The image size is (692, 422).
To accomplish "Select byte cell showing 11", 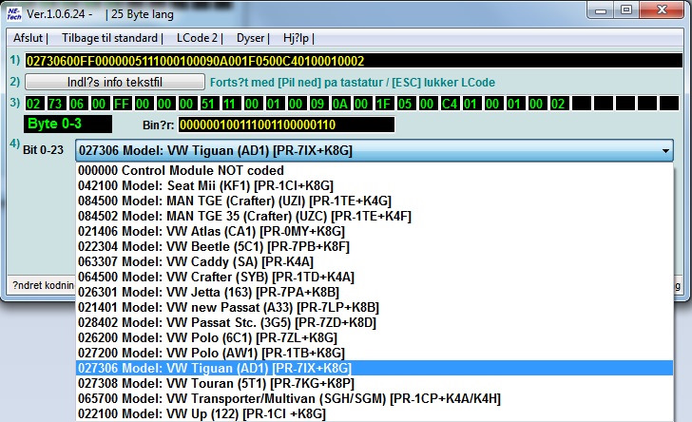I will click(229, 104).
